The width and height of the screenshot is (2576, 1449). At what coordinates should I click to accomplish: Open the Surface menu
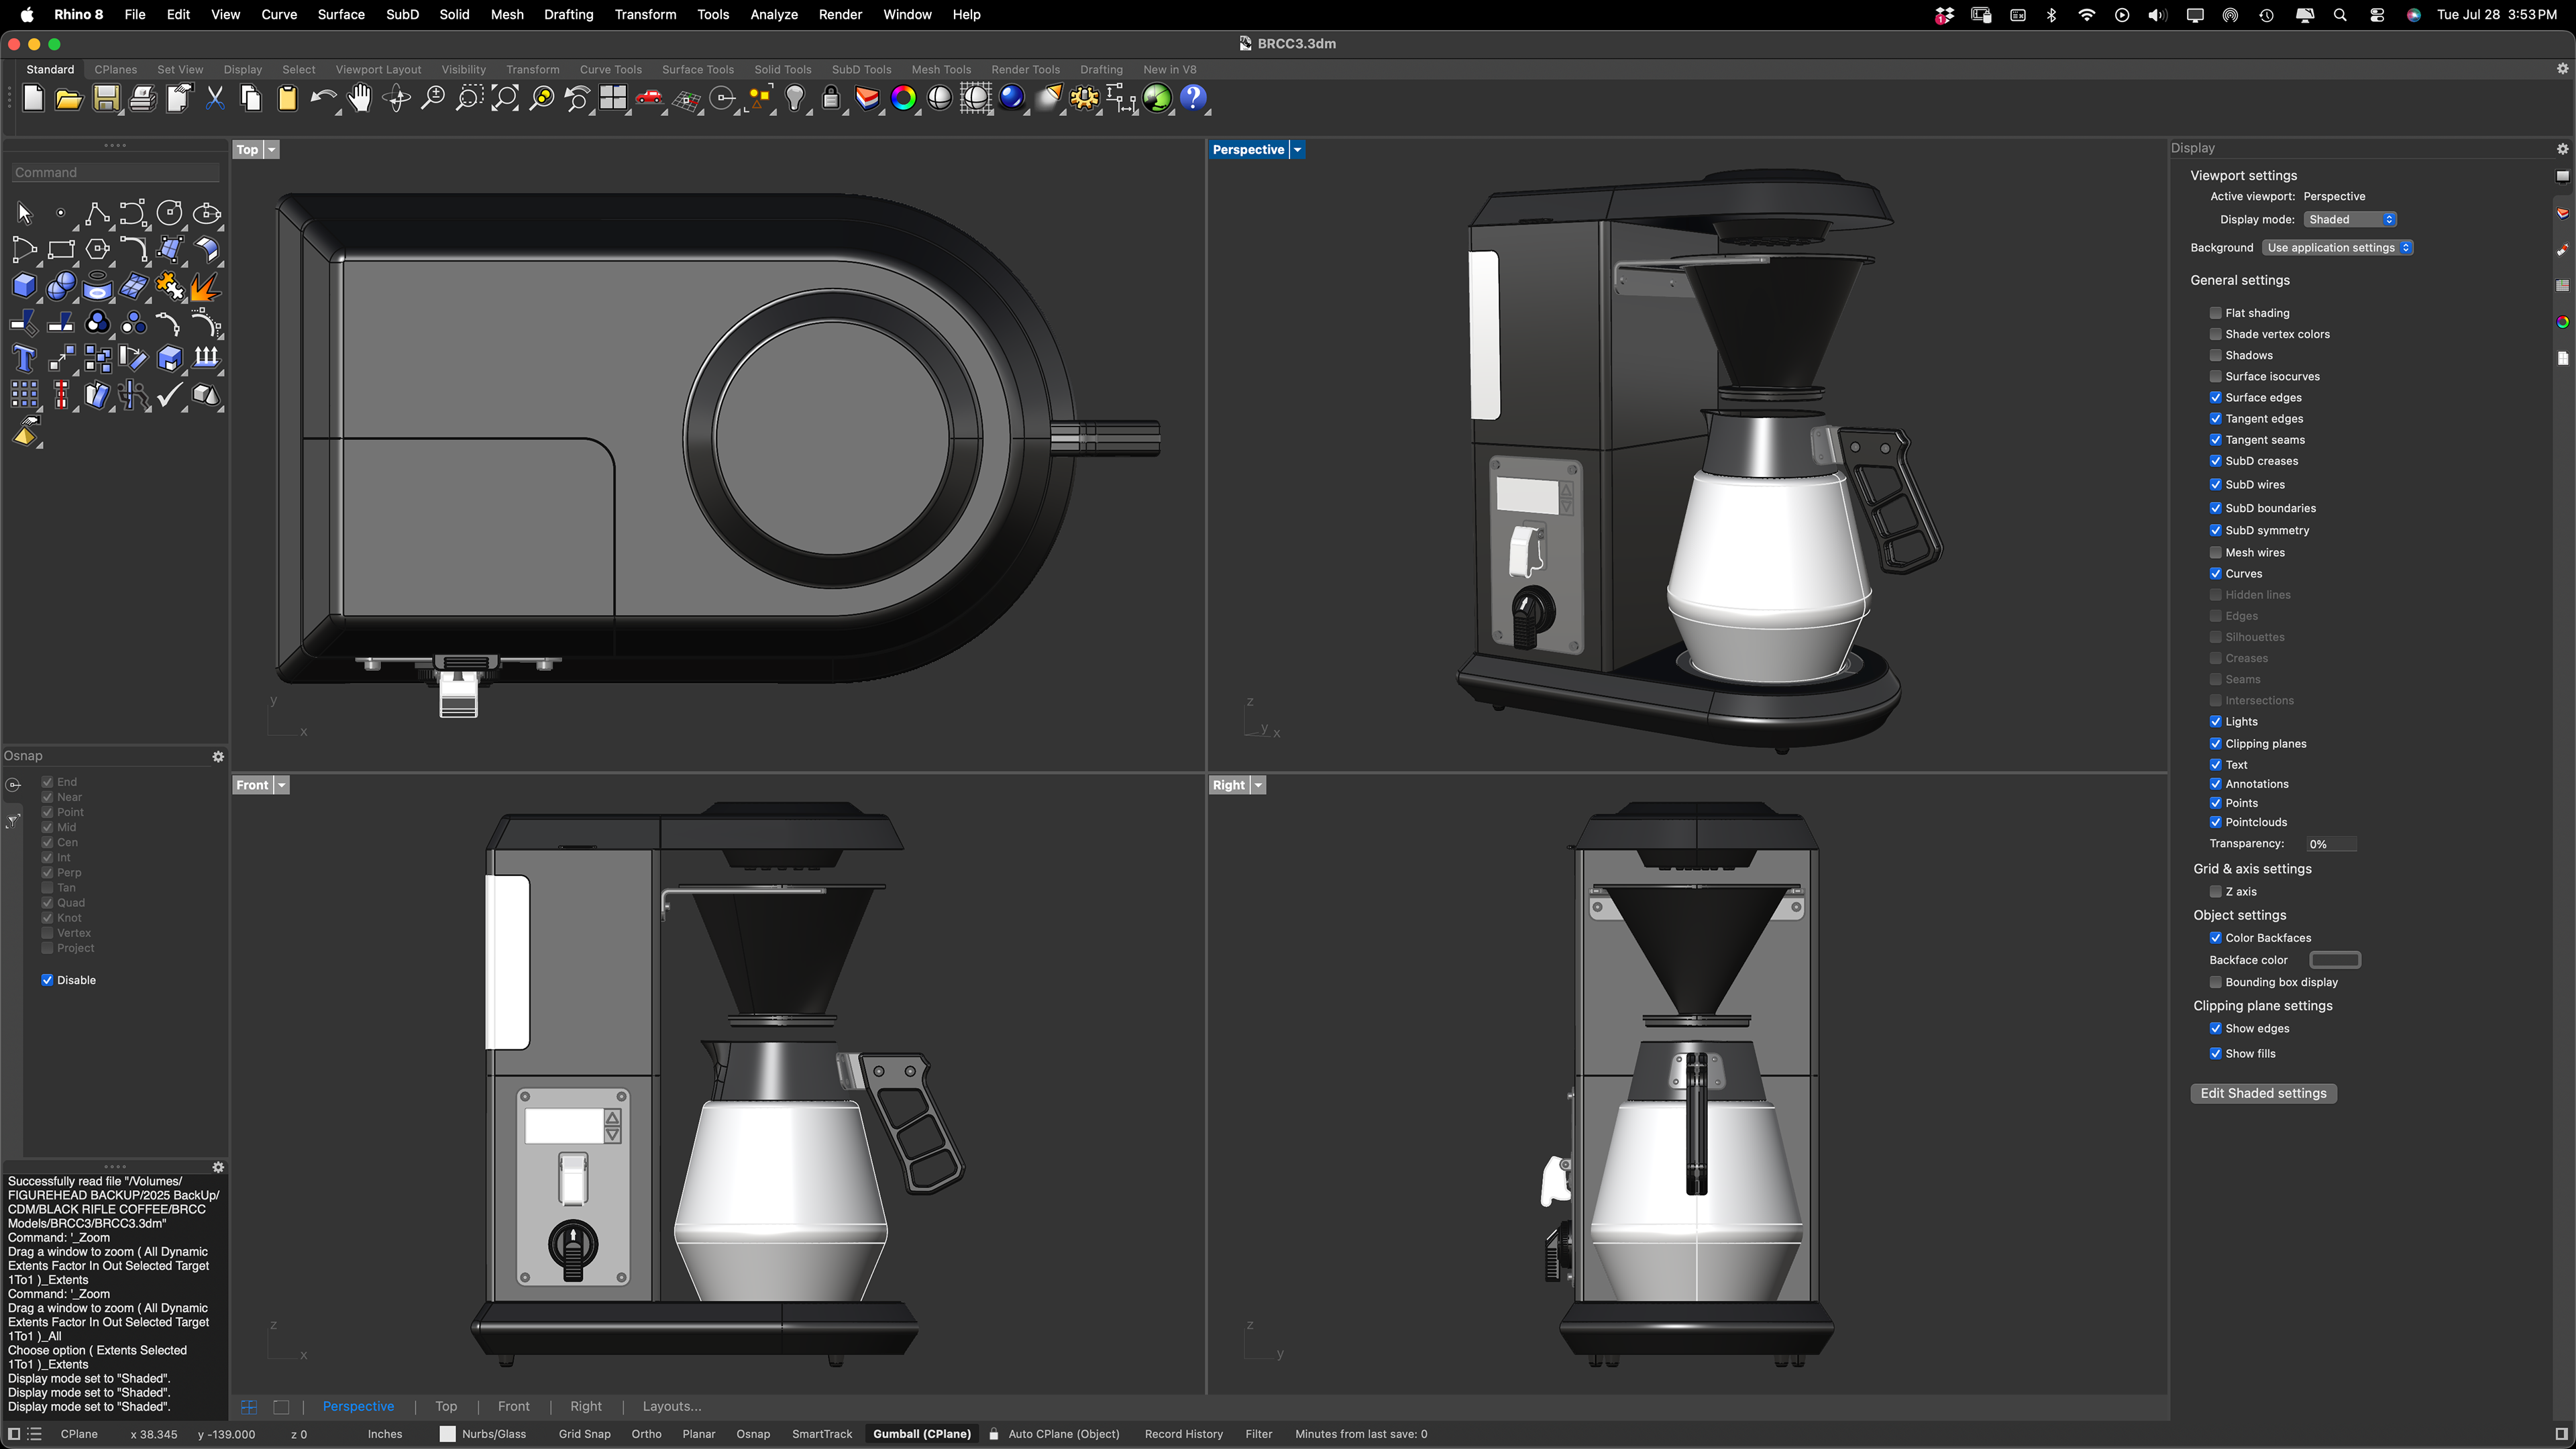click(x=341, y=14)
